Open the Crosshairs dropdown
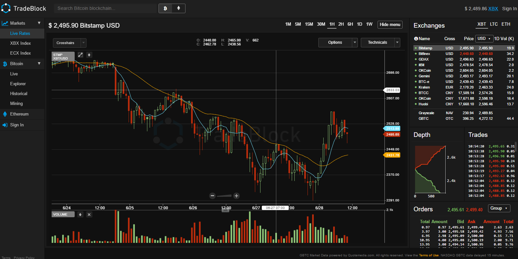 69,43
